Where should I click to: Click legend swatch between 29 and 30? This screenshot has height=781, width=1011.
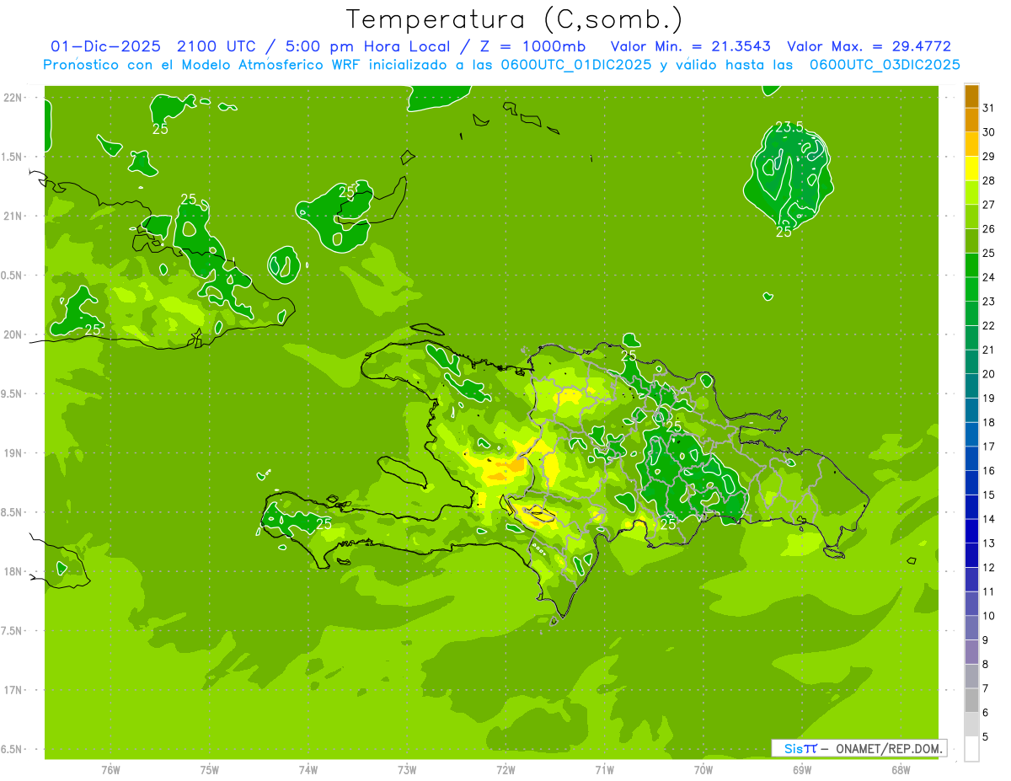(971, 144)
